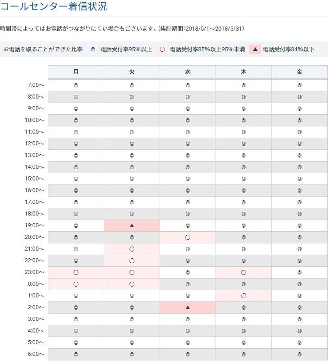The width and height of the screenshot is (331, 364).
Task: Click the 14:00～ row label
Action: 34,167
